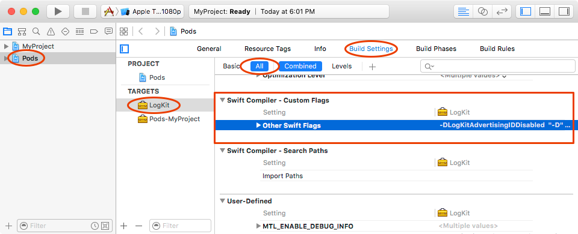Switch to the Build Phases tab
This screenshot has width=578, height=234.
436,49
